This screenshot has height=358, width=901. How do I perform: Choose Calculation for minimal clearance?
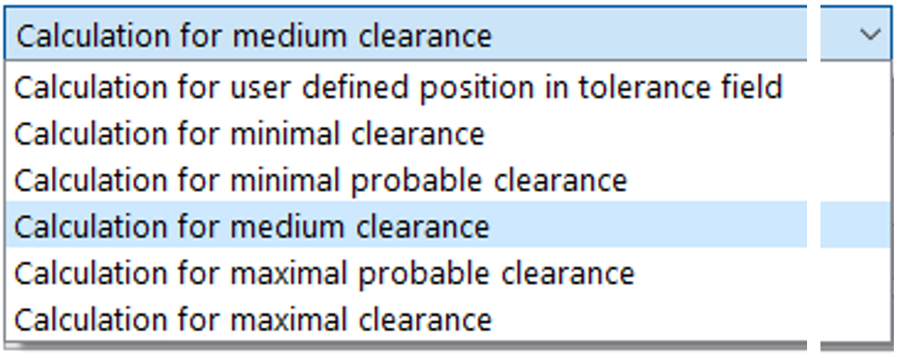pos(250,134)
